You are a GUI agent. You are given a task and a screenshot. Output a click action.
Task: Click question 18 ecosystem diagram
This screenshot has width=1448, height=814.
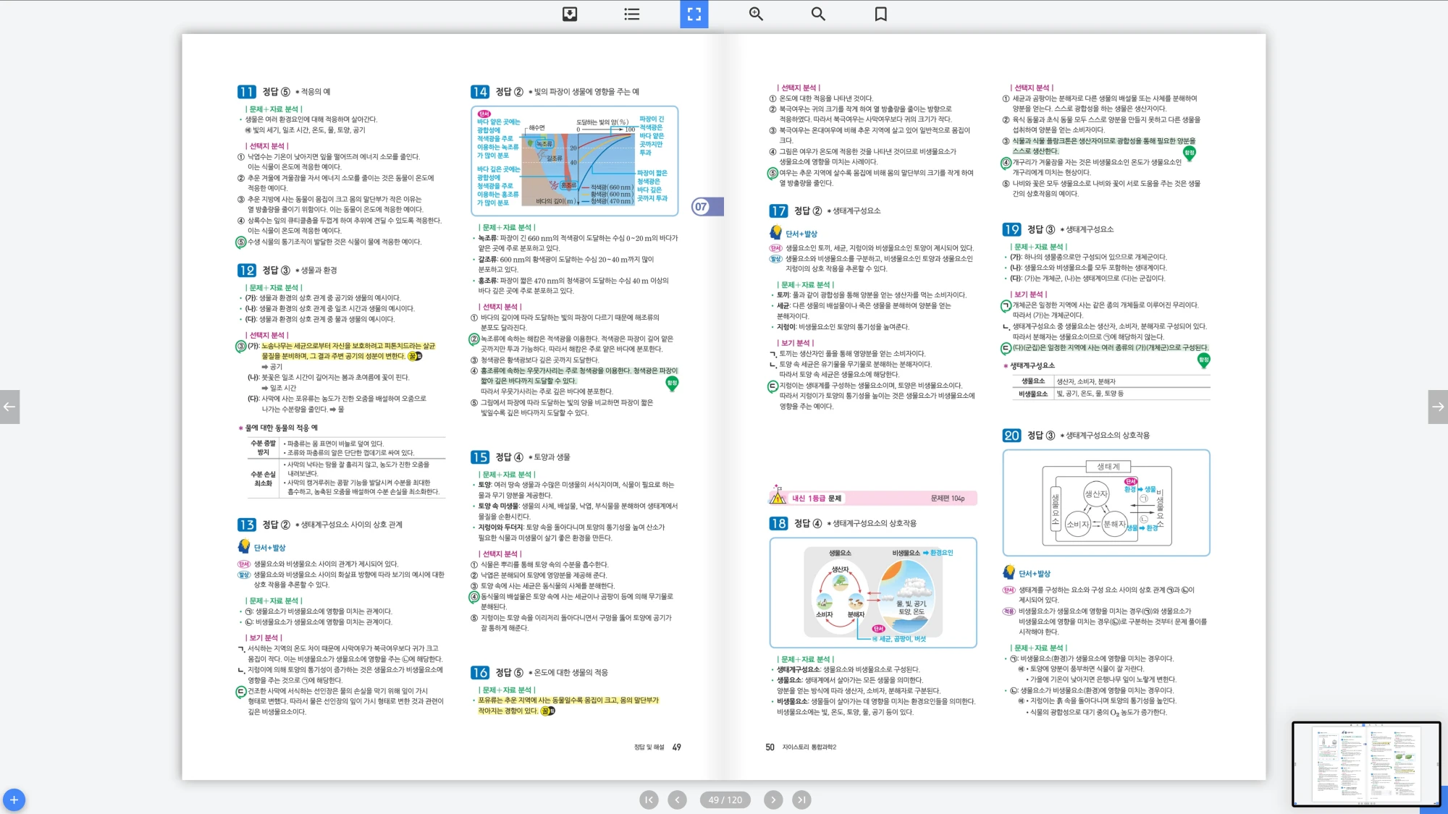pyautogui.click(x=872, y=593)
